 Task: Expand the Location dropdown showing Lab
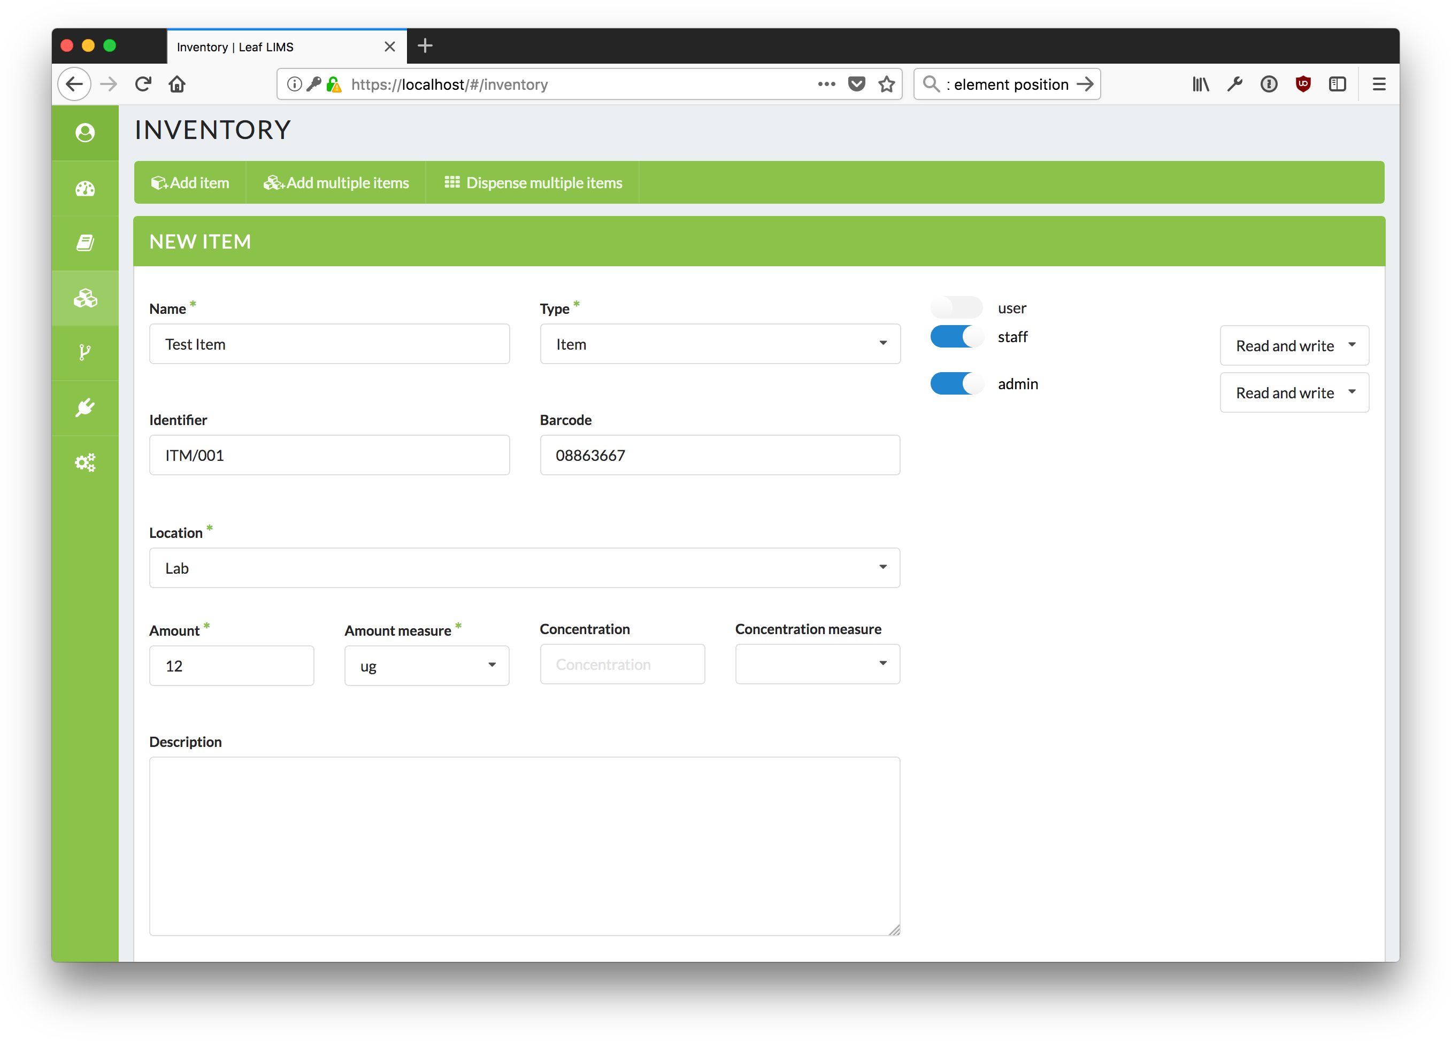pyautogui.click(x=524, y=568)
